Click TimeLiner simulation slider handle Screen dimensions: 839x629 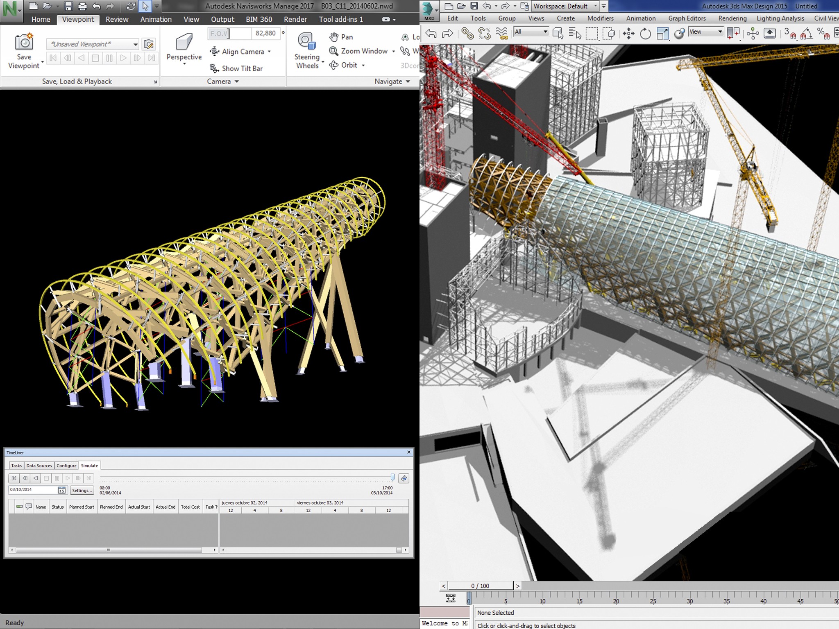[392, 477]
